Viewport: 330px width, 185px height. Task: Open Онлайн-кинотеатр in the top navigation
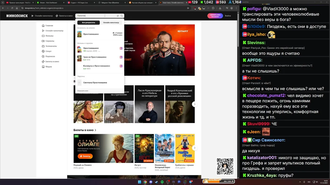[x=42, y=16]
